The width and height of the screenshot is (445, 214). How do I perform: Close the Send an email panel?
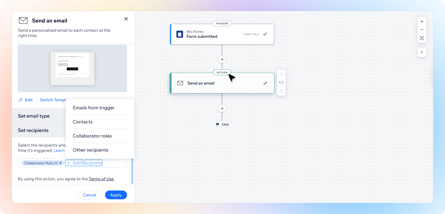tap(126, 19)
